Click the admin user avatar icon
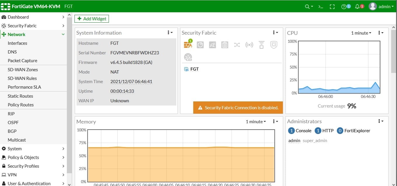This screenshot has width=397, height=186. pyautogui.click(x=372, y=6)
